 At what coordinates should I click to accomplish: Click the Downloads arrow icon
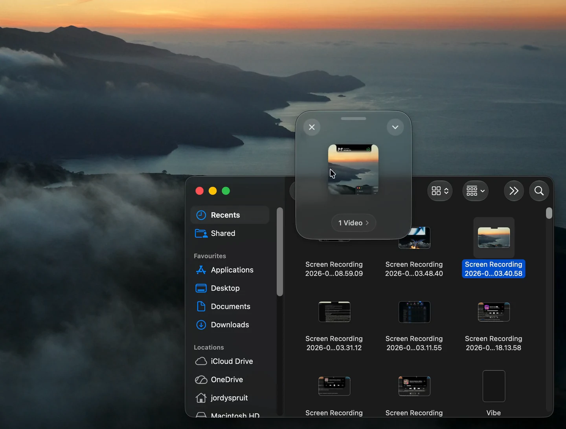pyautogui.click(x=201, y=324)
